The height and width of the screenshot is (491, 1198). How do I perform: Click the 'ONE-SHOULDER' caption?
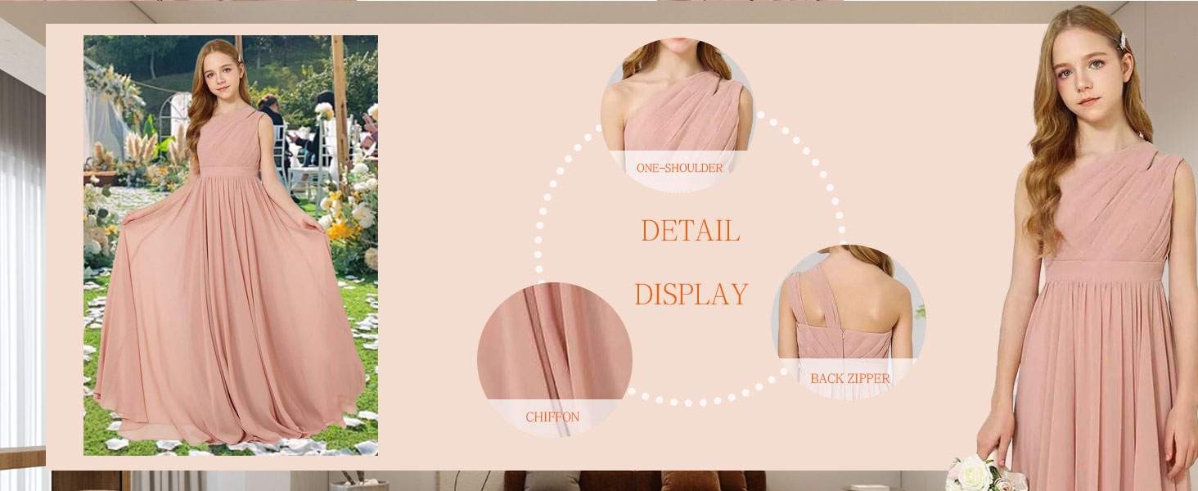point(679,168)
